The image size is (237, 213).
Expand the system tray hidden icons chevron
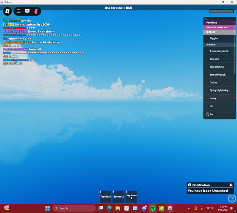(189, 208)
